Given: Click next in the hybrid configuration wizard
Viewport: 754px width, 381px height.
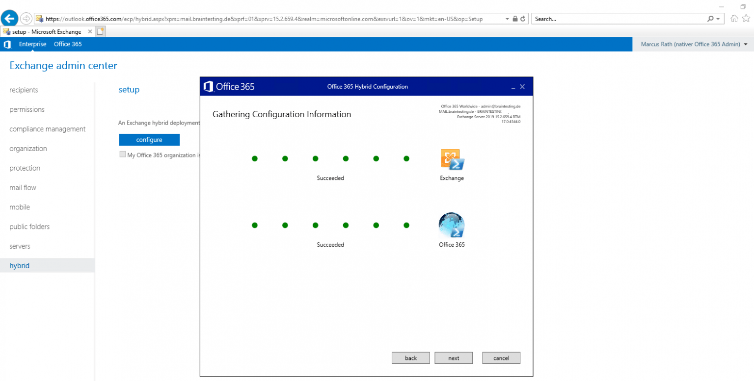Looking at the screenshot, I should [453, 357].
